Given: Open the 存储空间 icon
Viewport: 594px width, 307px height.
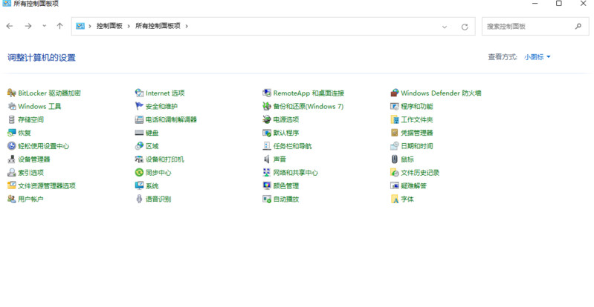Looking at the screenshot, I should click(x=11, y=119).
